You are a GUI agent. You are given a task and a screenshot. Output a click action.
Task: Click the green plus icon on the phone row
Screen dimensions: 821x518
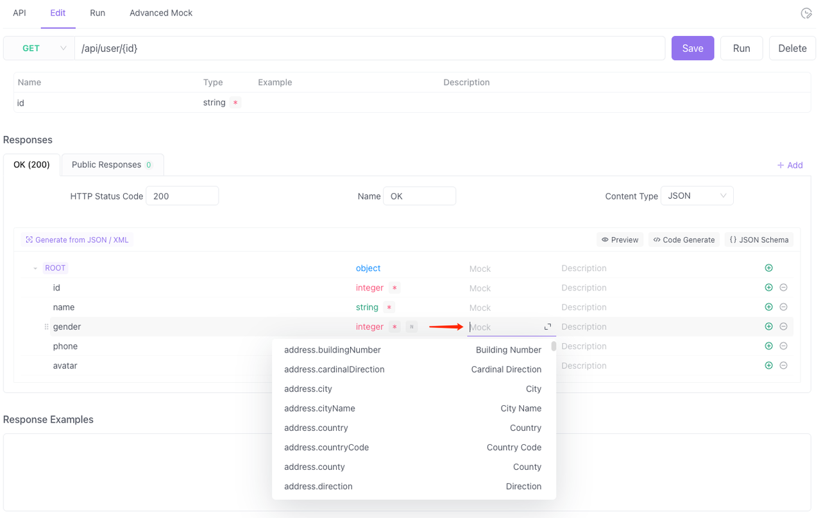768,346
